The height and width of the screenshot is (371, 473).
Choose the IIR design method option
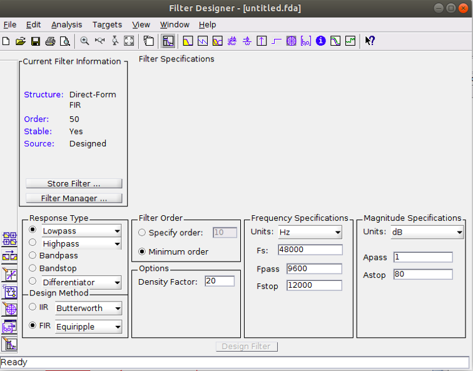tap(33, 307)
